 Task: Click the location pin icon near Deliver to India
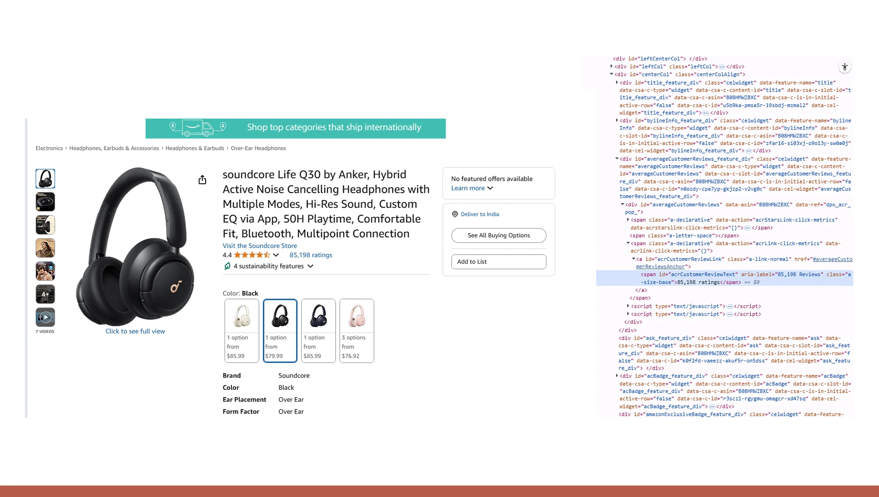[x=455, y=214]
